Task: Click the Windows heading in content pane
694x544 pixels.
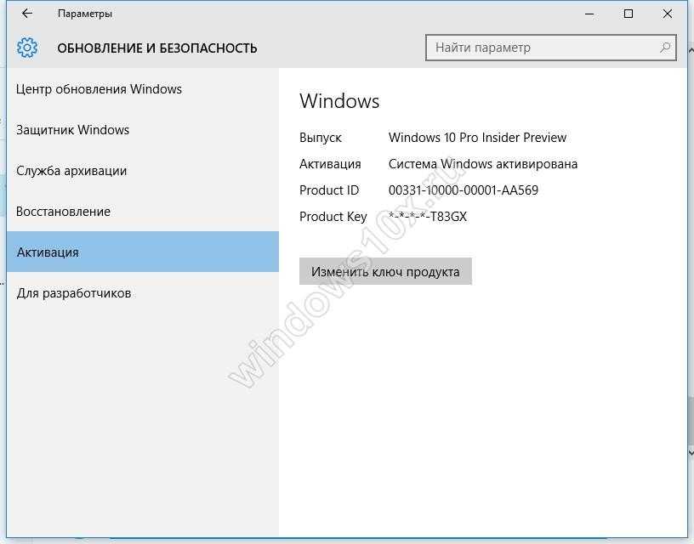Action: pos(339,101)
